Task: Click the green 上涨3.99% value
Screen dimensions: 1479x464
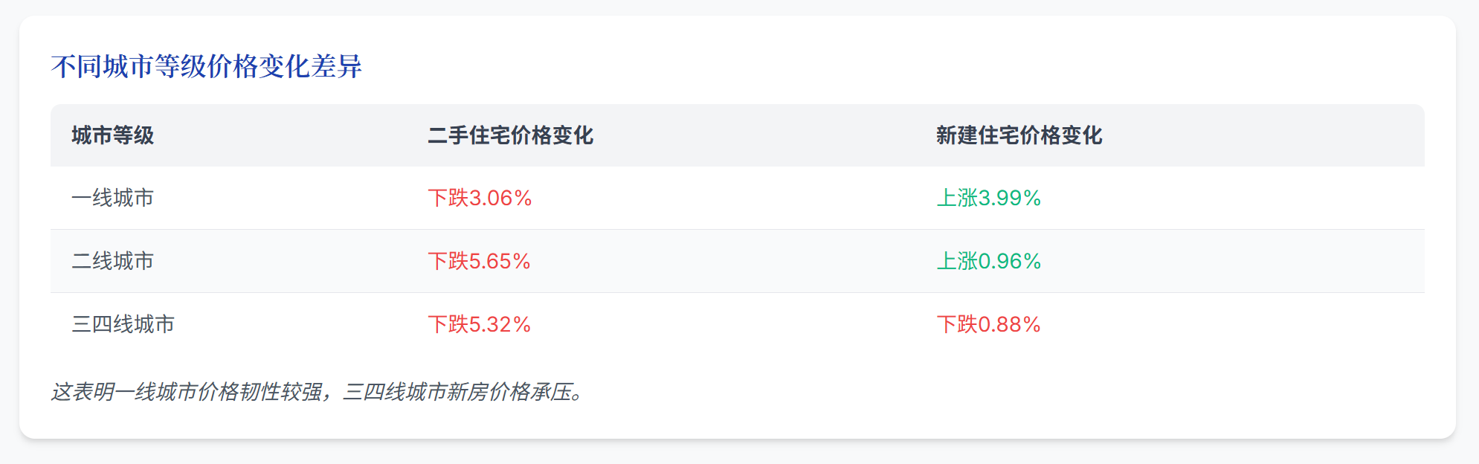Action: tap(988, 198)
